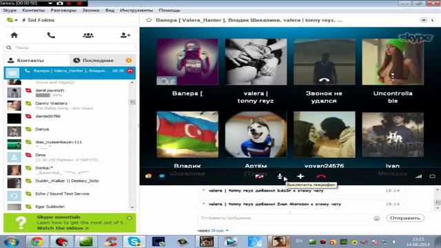The image size is (441, 248).
Task: Select the dante00786 contact
Action: (67, 118)
